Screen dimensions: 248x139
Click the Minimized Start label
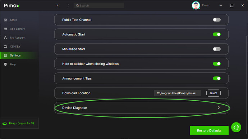tap(74, 49)
